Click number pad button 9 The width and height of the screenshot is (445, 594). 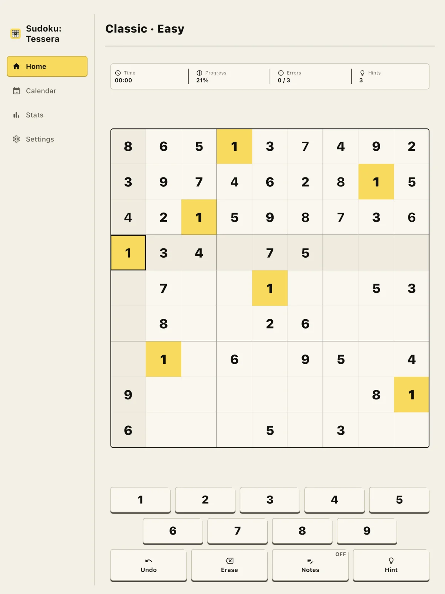tap(367, 531)
